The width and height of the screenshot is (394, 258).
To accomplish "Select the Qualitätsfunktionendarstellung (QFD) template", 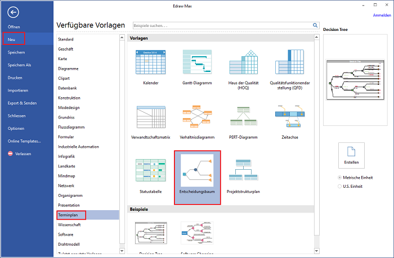I will point(290,62).
